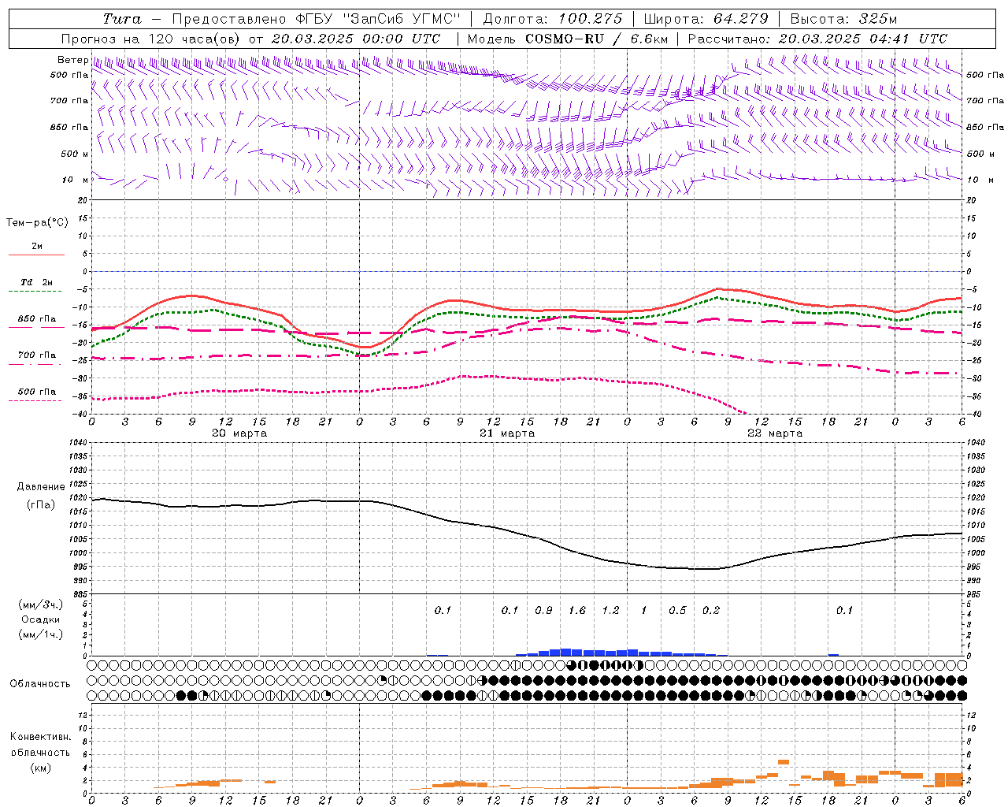Click precipitation value "0.2"
This screenshot has height=807, width=1008.
(x=711, y=610)
